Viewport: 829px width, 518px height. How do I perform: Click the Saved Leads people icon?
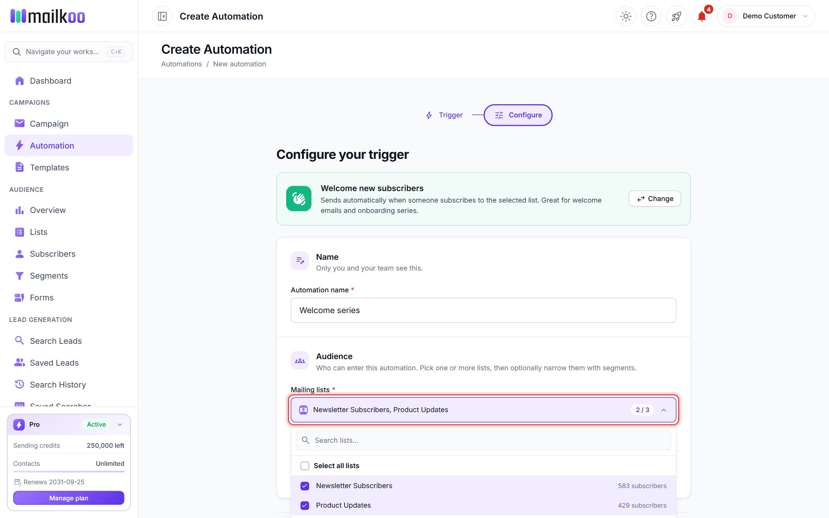pos(20,363)
